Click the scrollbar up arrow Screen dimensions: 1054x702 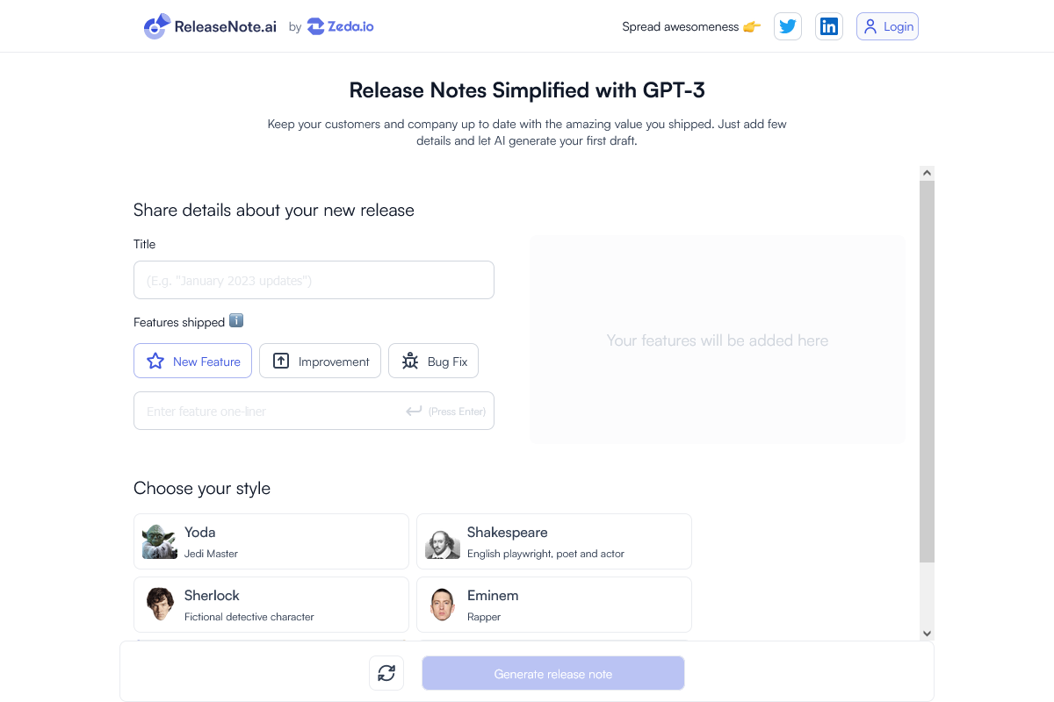(x=927, y=173)
